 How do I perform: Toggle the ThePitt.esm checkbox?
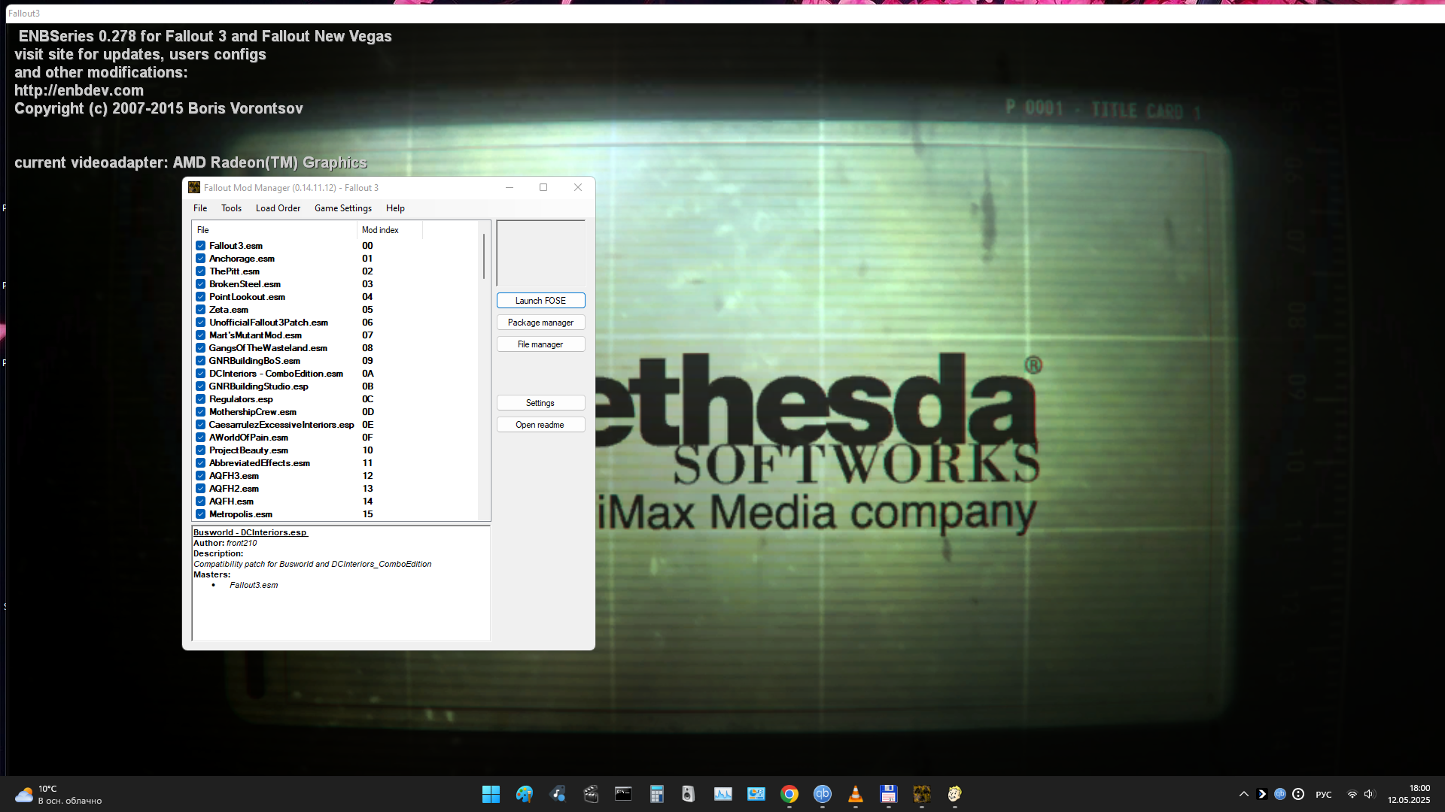(201, 271)
